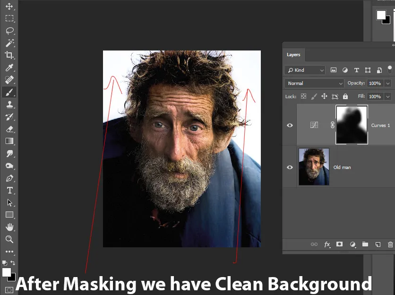
Task: Select the Horizontal Type tool
Action: (x=9, y=190)
